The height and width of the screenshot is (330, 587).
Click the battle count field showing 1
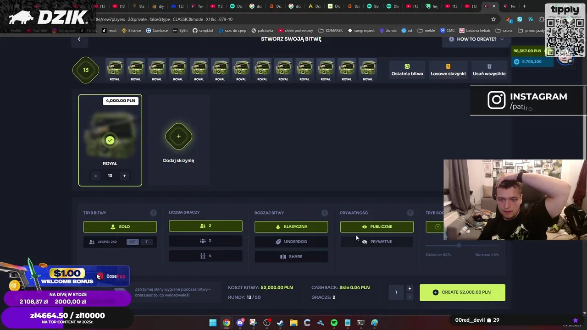(396, 292)
